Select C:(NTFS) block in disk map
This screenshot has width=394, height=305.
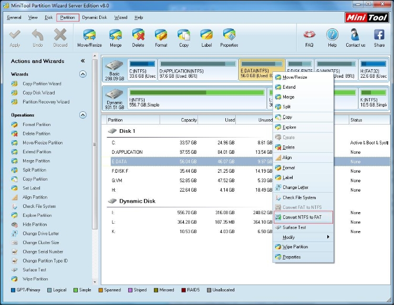tap(142, 70)
